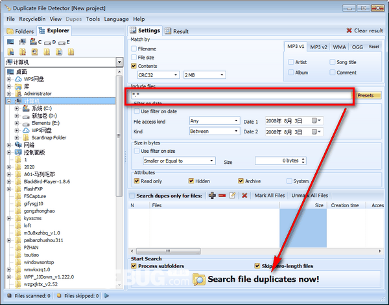Click the magnifier folder search icon
389x305 pixels.
pyautogui.click(x=199, y=280)
